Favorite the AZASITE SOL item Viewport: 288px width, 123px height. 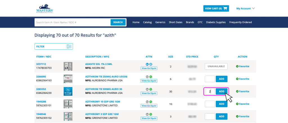click(x=243, y=66)
